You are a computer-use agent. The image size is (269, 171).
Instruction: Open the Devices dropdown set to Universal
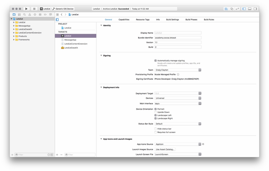tap(178, 98)
